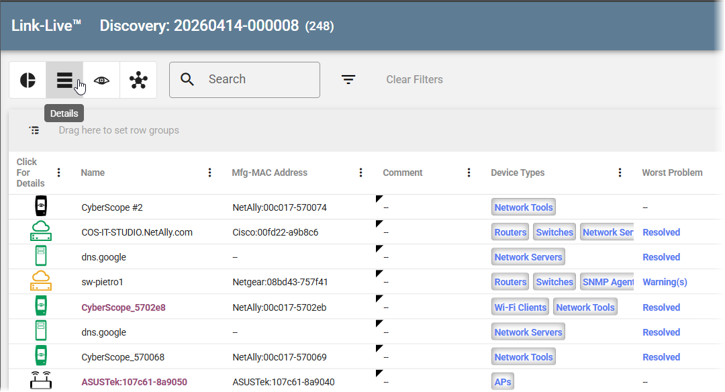
Task: Click Network Servers tag in first dns.google row
Action: pos(528,257)
